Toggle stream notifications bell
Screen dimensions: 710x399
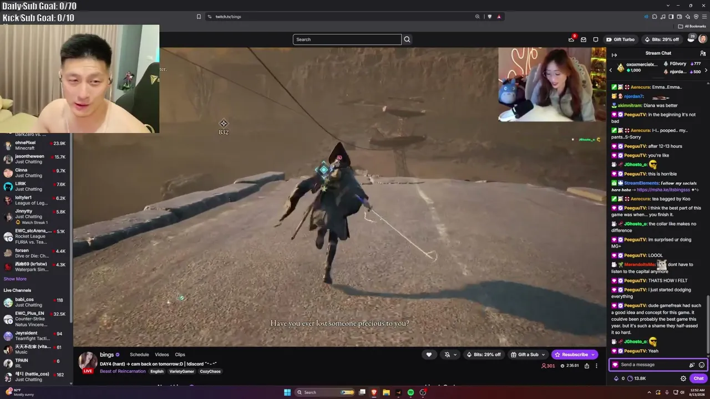(x=447, y=355)
